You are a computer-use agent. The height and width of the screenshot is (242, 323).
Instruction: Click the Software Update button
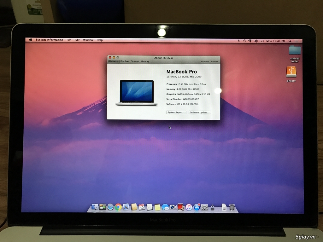click(200, 112)
